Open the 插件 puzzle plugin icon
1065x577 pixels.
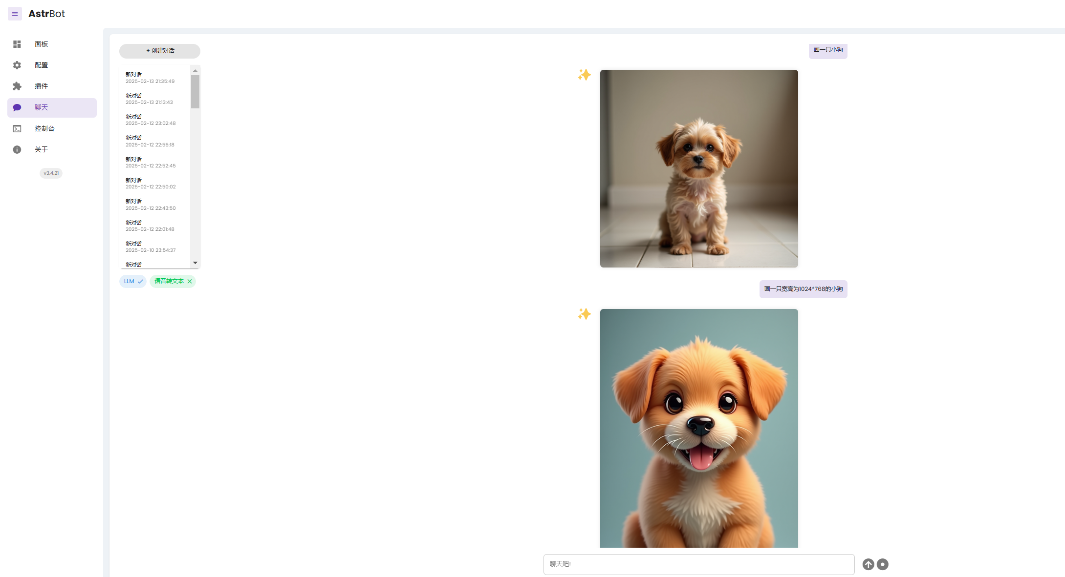click(x=17, y=86)
